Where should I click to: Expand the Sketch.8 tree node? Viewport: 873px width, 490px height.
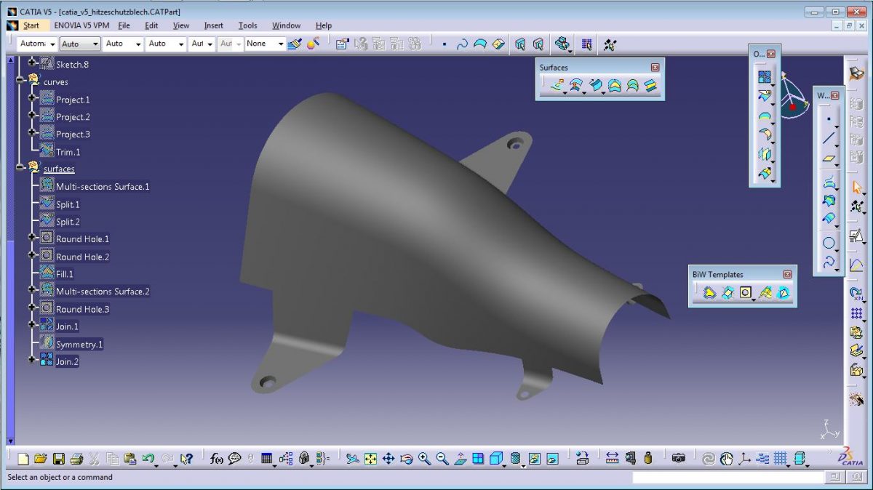[31, 64]
